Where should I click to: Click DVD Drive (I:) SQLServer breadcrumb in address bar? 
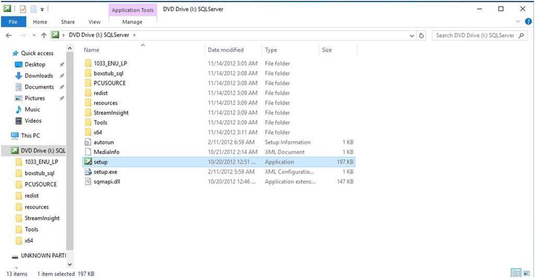[99, 35]
